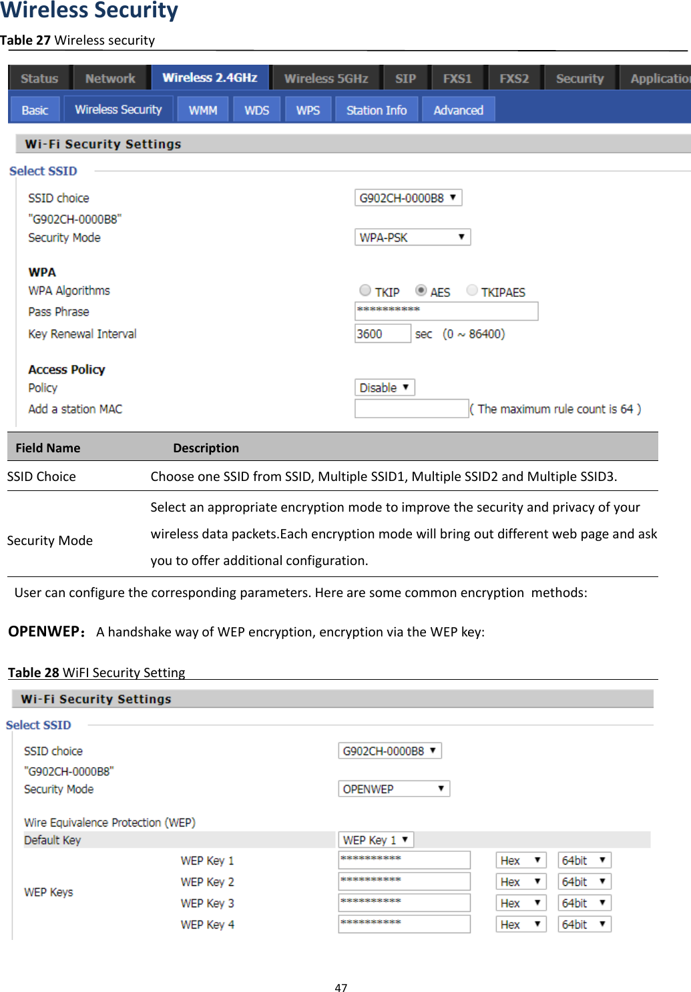Open the WDS configuration page
Screen dimensions: 691x992
(256, 109)
